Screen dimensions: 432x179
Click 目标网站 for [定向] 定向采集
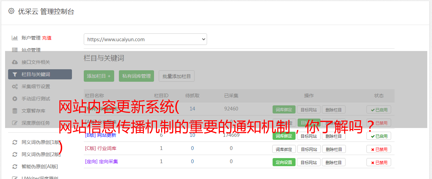(x=309, y=162)
